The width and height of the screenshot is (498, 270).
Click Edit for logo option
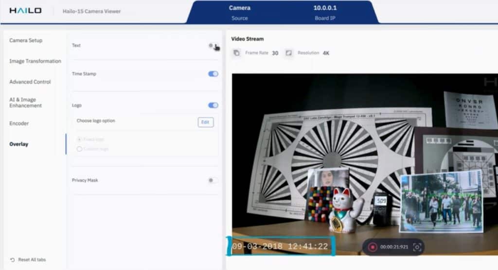[205, 122]
